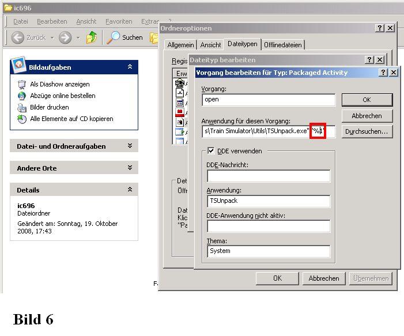Image resolution: width=404 pixels, height=336 pixels.
Task: Click the 'Als Diashow anzeigen' icon
Action: click(21, 84)
